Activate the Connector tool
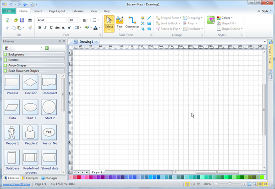 (132, 22)
